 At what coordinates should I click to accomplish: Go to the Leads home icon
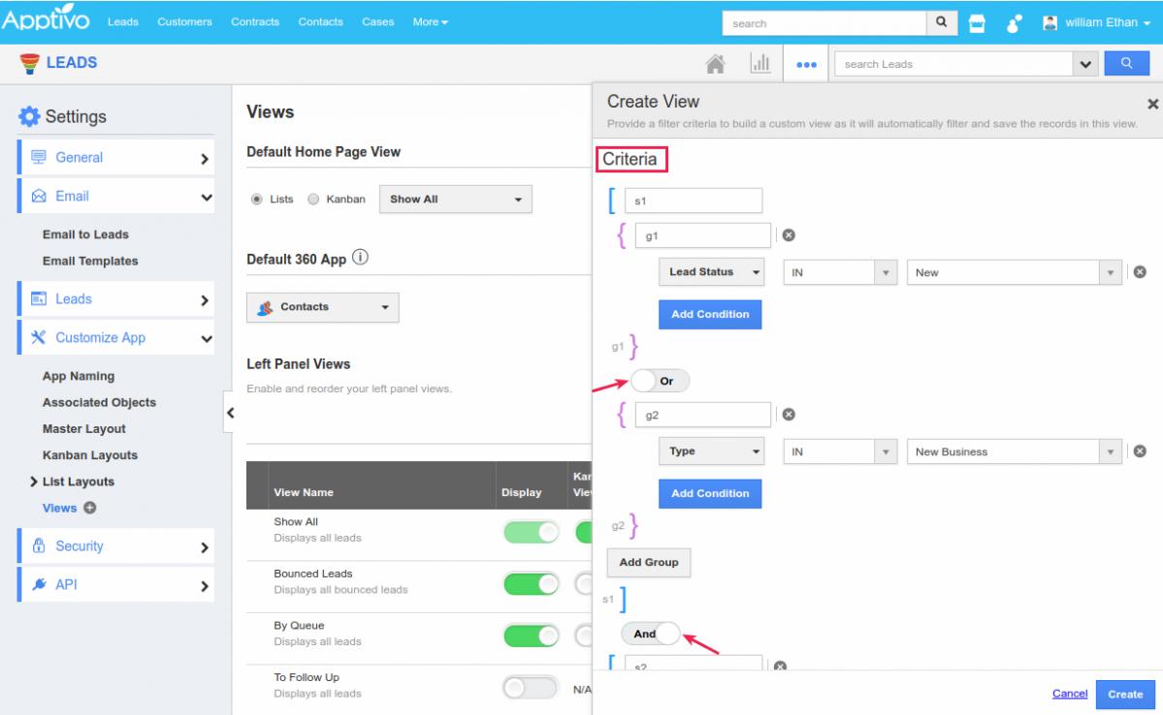tap(715, 63)
